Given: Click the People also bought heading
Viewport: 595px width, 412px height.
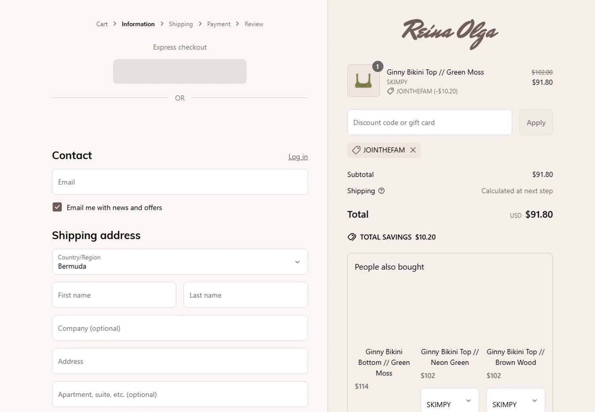Looking at the screenshot, I should [389, 267].
